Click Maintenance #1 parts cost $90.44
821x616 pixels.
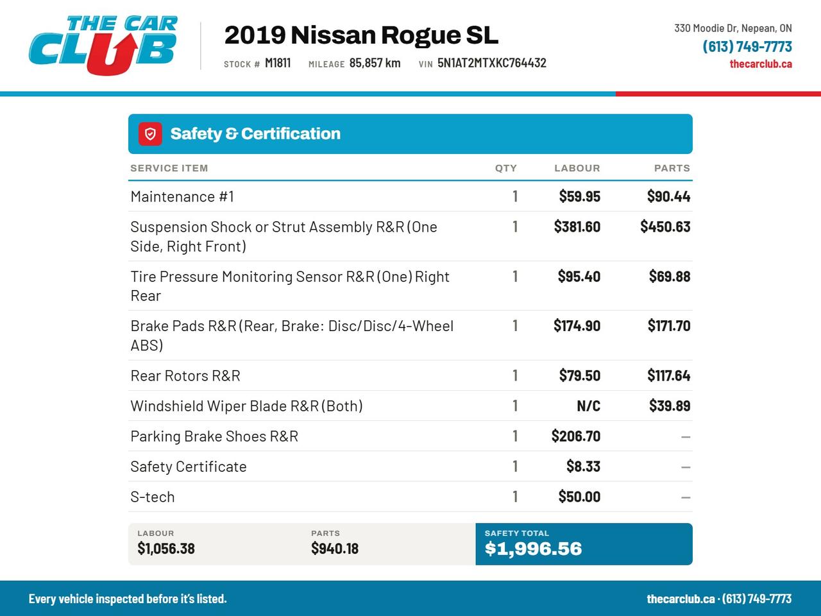(x=669, y=196)
